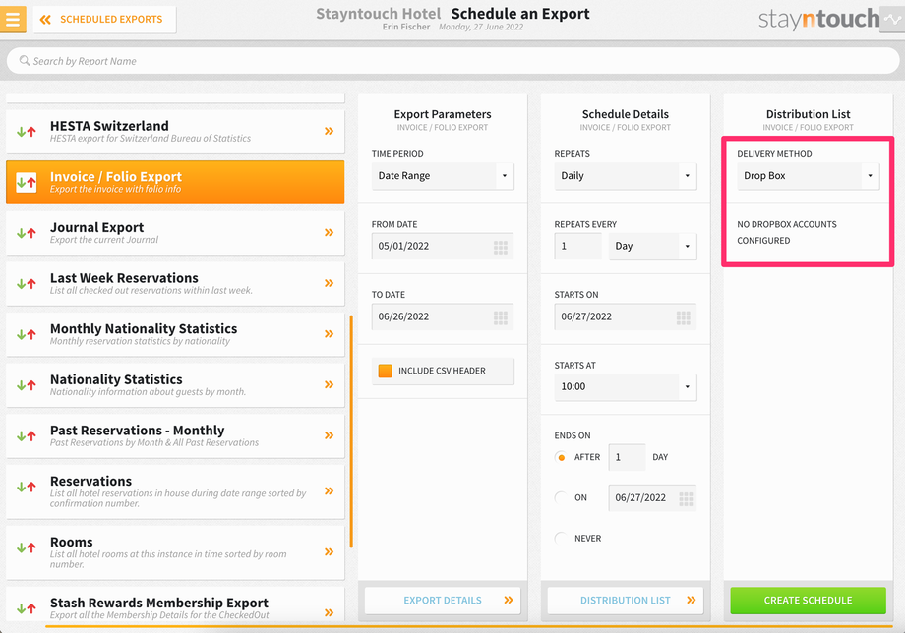Open the Nationality Statistics export

175,385
